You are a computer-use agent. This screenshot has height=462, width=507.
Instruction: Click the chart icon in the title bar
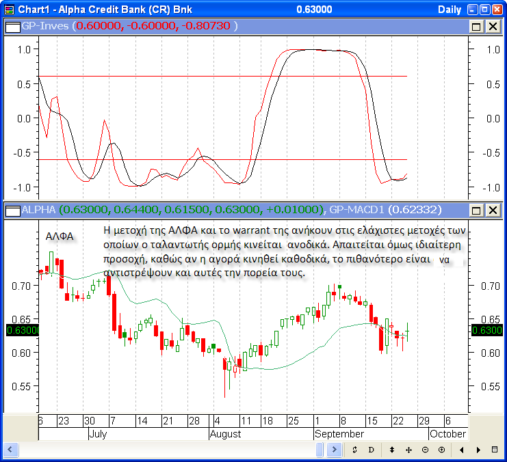pos(9,10)
